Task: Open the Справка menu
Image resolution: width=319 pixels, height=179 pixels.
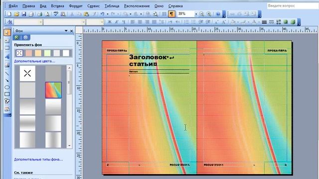Action: [175, 6]
